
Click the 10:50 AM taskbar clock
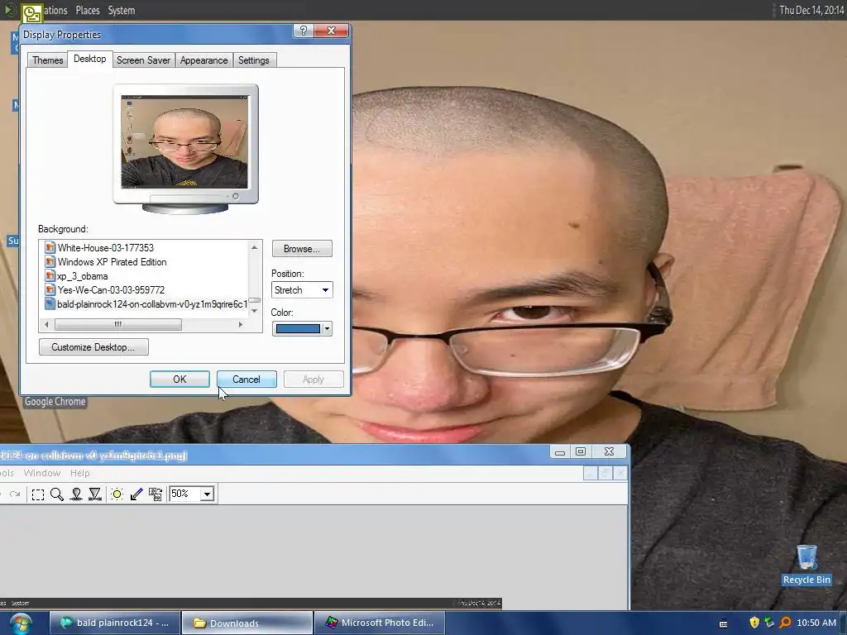click(x=816, y=623)
